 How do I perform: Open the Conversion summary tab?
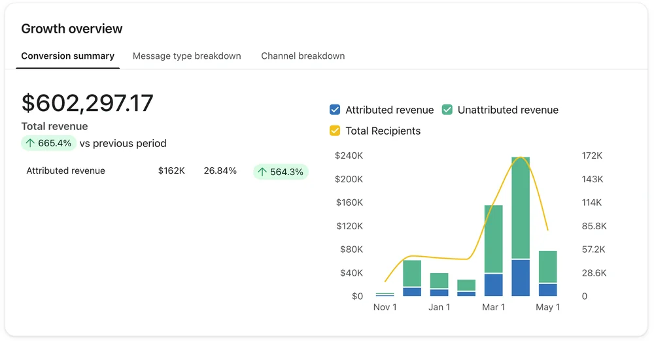[67, 56]
